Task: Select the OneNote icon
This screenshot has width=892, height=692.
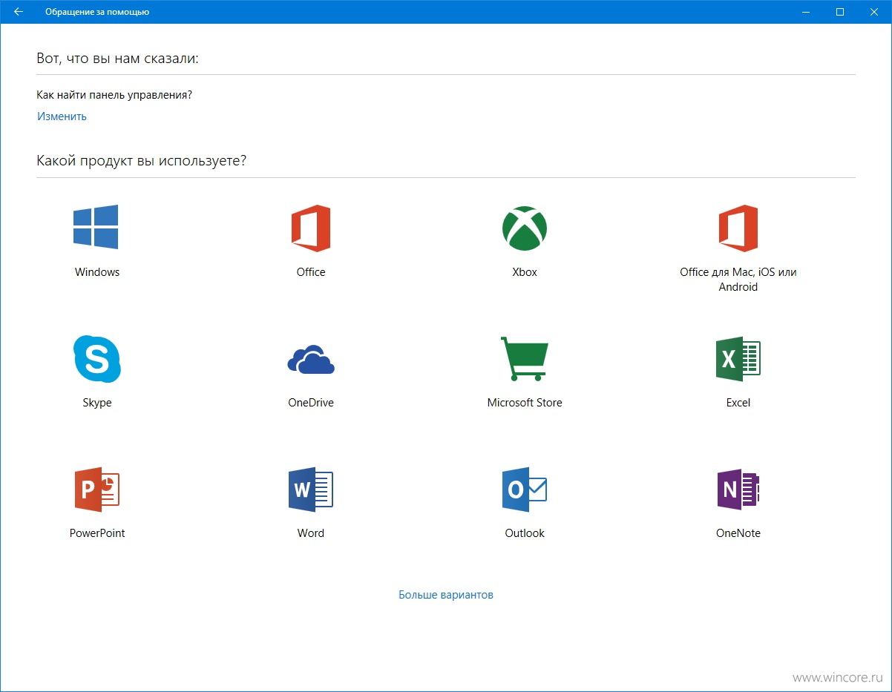Action: pos(738,490)
